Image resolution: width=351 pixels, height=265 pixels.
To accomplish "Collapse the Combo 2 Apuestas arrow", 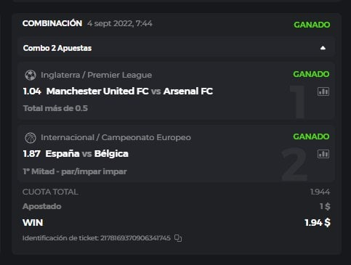I will click(x=323, y=48).
